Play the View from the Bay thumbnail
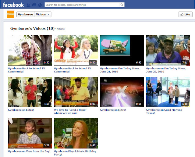Viewport: 195px width, 157px height. pos(30,133)
